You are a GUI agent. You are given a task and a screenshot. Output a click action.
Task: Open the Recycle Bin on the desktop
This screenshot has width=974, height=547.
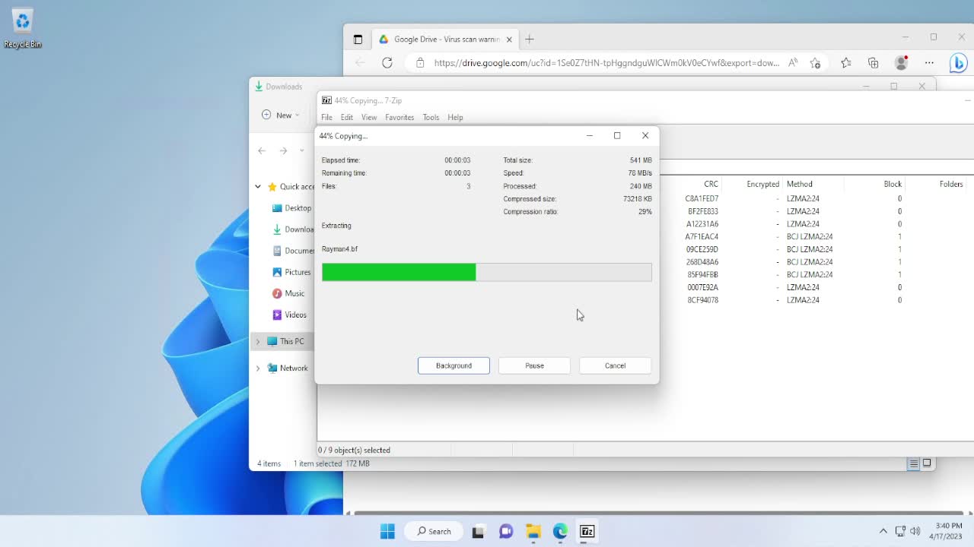coord(22,21)
